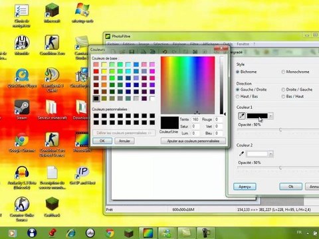Open the Counter-Strike Source round desktop icon

(x=22, y=204)
